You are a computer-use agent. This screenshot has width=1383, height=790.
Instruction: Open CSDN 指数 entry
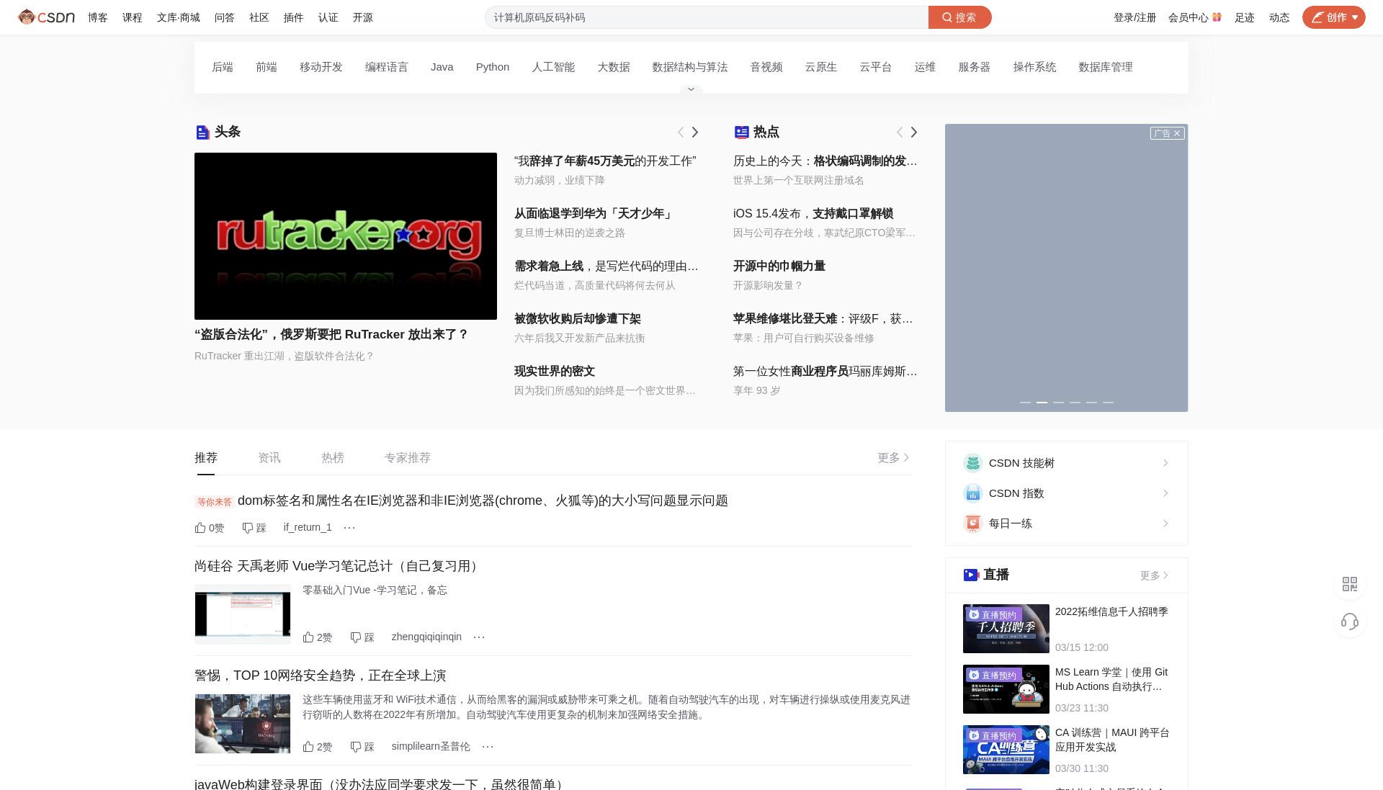point(1066,493)
